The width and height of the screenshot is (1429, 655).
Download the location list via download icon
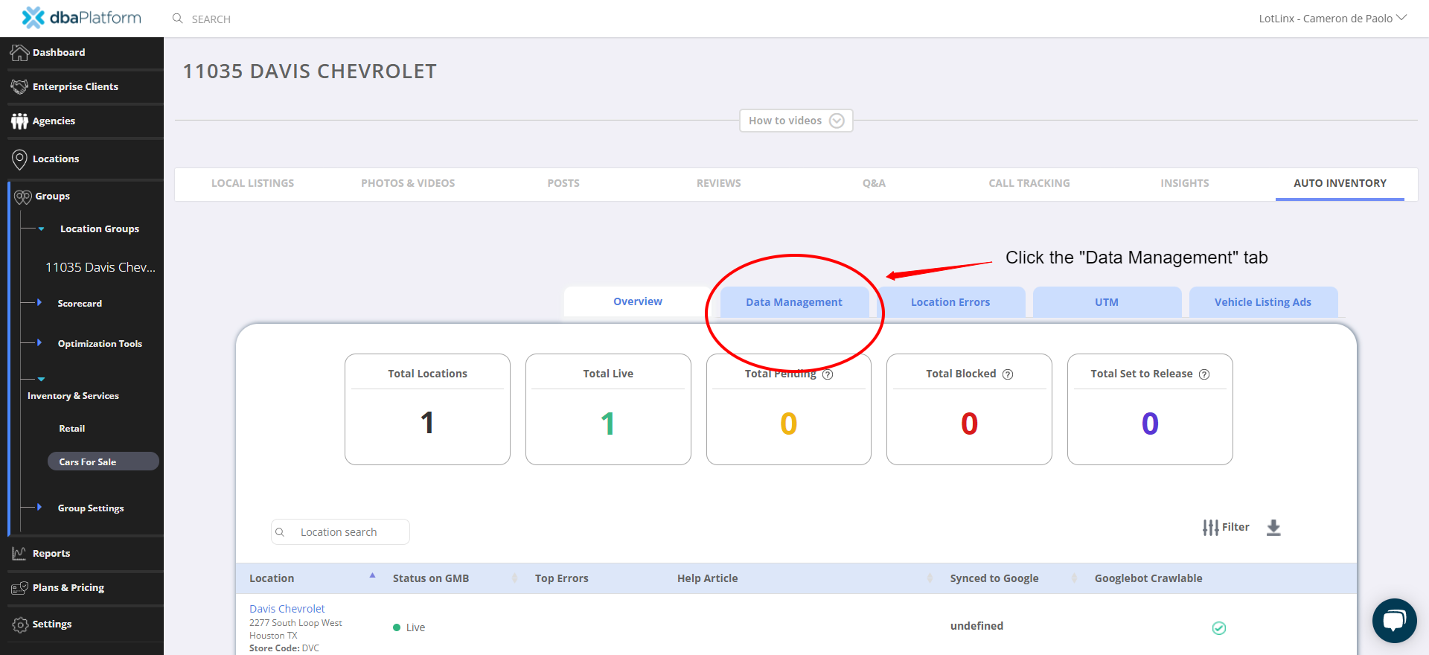[1273, 528]
